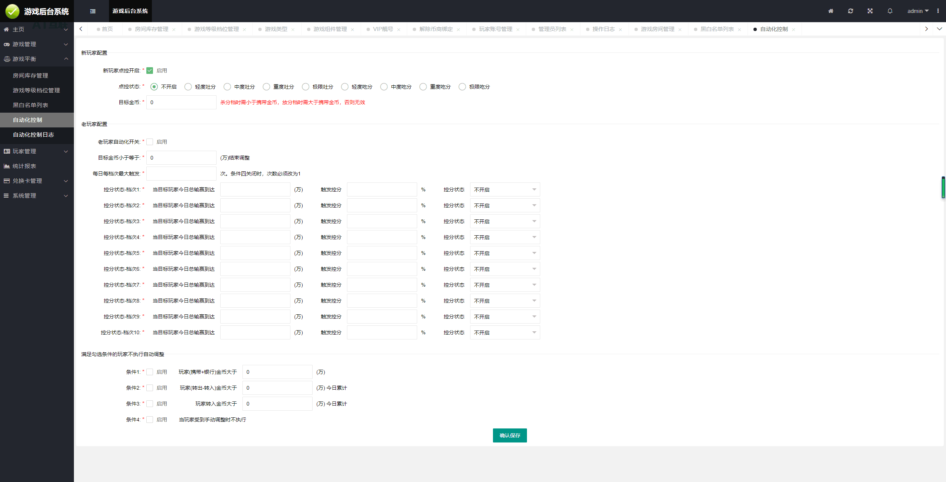The height and width of the screenshot is (482, 946).
Task: Switch to the 操作日志 tab
Action: point(603,29)
